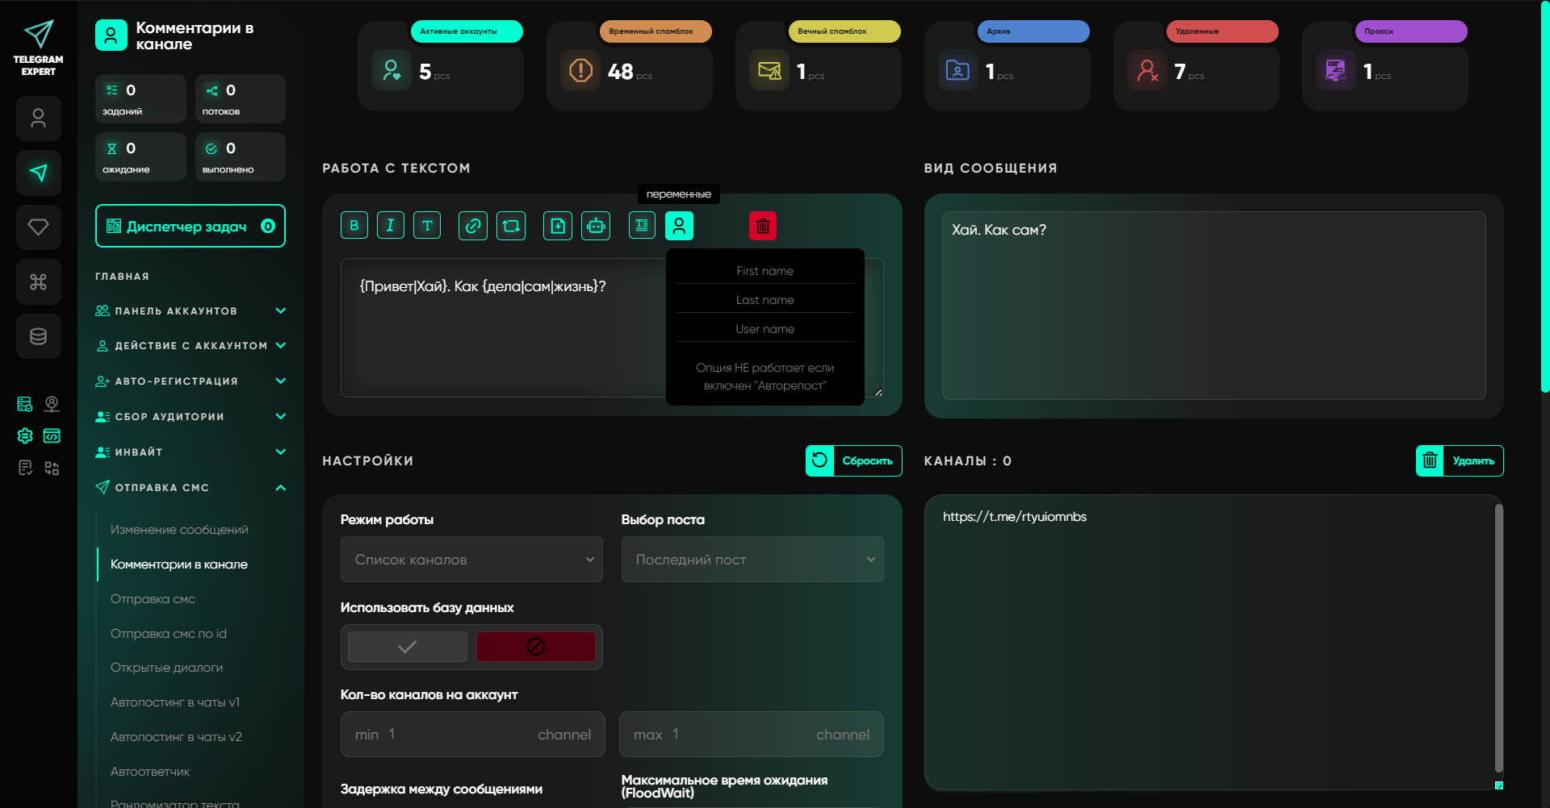Enable use database with checkmark toggle

click(408, 647)
